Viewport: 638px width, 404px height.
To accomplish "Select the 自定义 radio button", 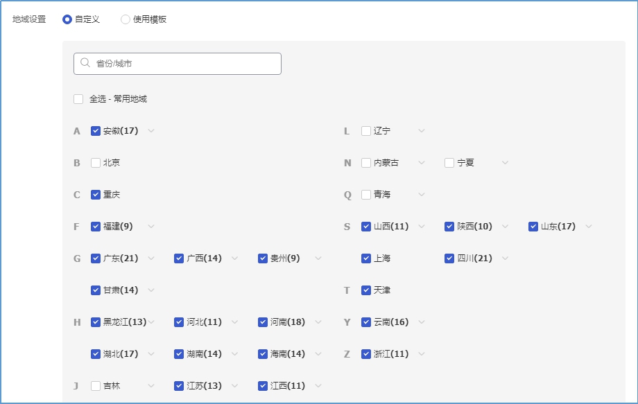I will tap(67, 19).
